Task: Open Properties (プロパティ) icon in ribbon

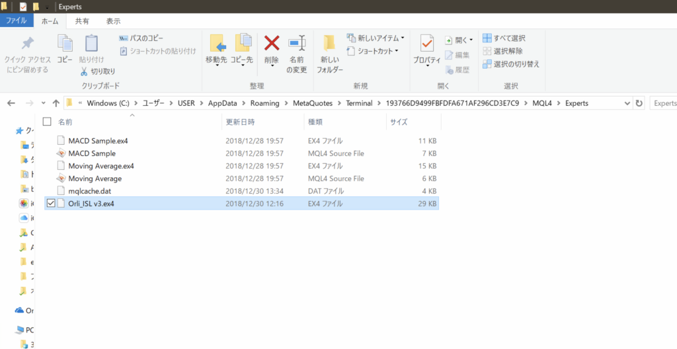Action: coord(426,44)
